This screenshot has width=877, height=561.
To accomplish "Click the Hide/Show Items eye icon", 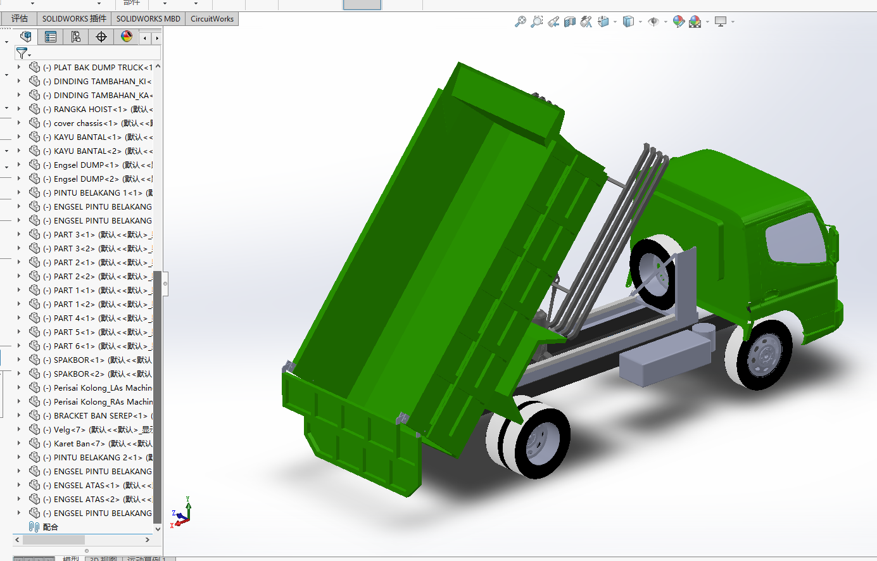I will coord(653,22).
